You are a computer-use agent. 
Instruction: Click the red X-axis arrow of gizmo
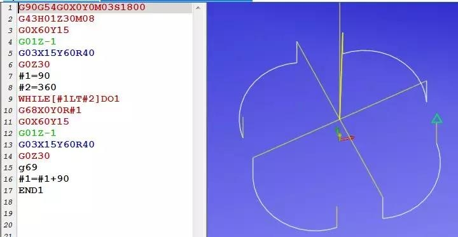coord(347,139)
